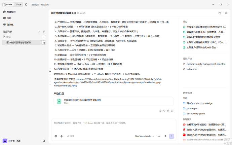
Task: Click the folder icon beside 22:25 in header
Action: [78, 13]
